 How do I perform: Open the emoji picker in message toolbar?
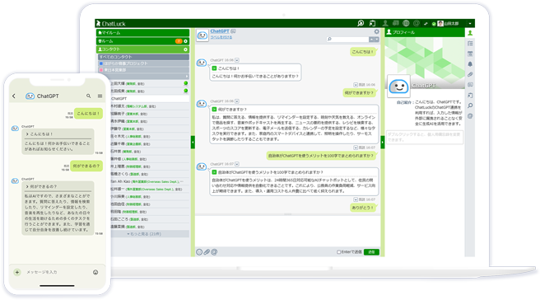[x=199, y=252]
